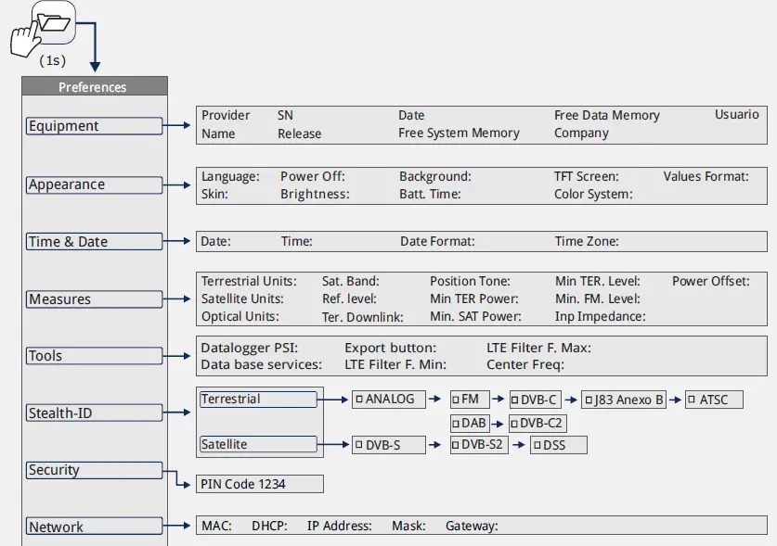Screen dimensions: 777x546
Task: Select the Data base services: setting
Action: coord(261,365)
